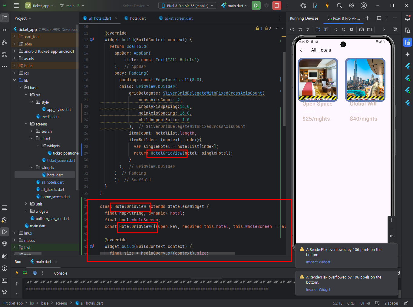Viewport: 413px width, 307px height.
Task: Switch to ticket_screen.dart editor tab
Action: coord(176,18)
